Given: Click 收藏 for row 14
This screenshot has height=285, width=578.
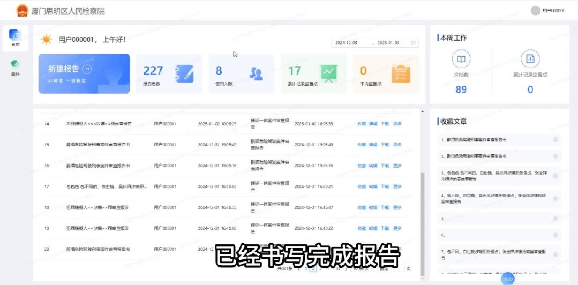Looking at the screenshot, I should click(362, 124).
